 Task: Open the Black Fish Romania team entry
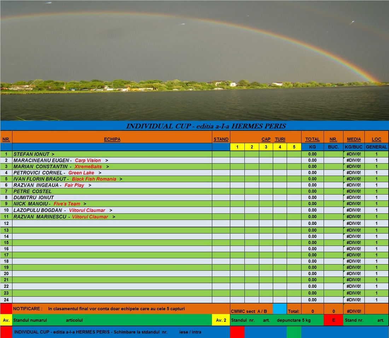[x=94, y=179]
